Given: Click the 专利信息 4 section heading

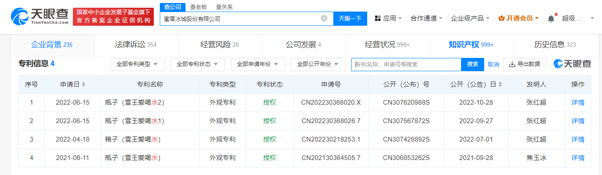Looking at the screenshot, I should (36, 63).
